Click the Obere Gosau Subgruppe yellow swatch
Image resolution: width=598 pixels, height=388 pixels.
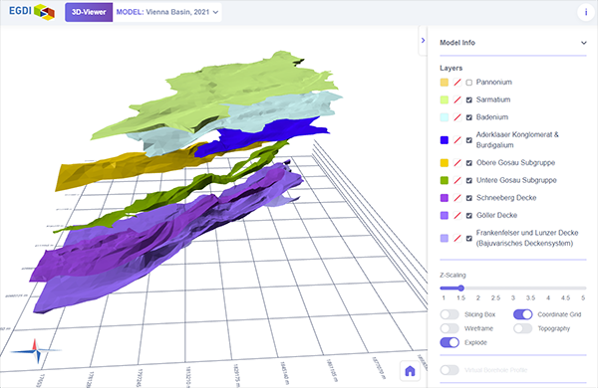(x=445, y=163)
